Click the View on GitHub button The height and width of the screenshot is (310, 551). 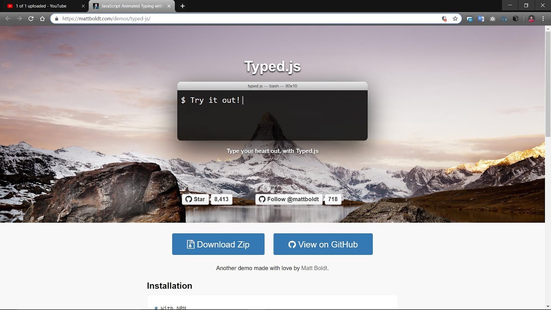323,244
